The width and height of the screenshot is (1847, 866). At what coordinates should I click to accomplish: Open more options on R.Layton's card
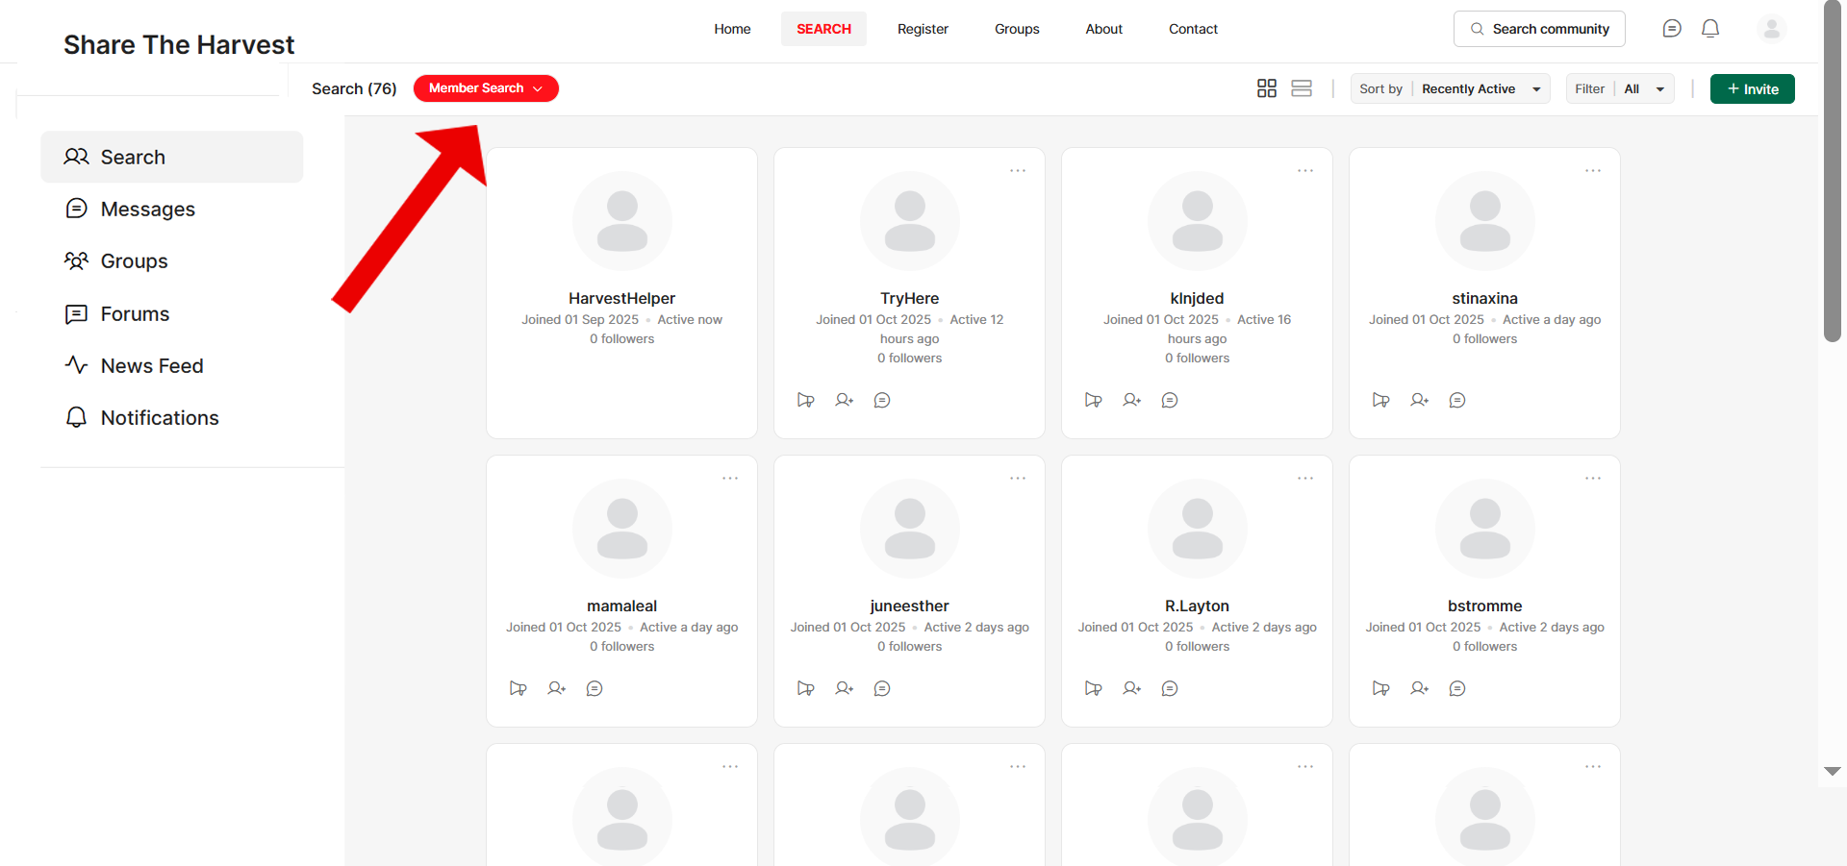1304,479
